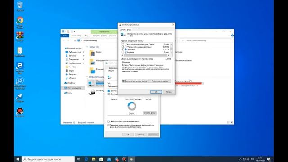
Task: Open File Explorer from the taskbar
Action: [94, 159]
